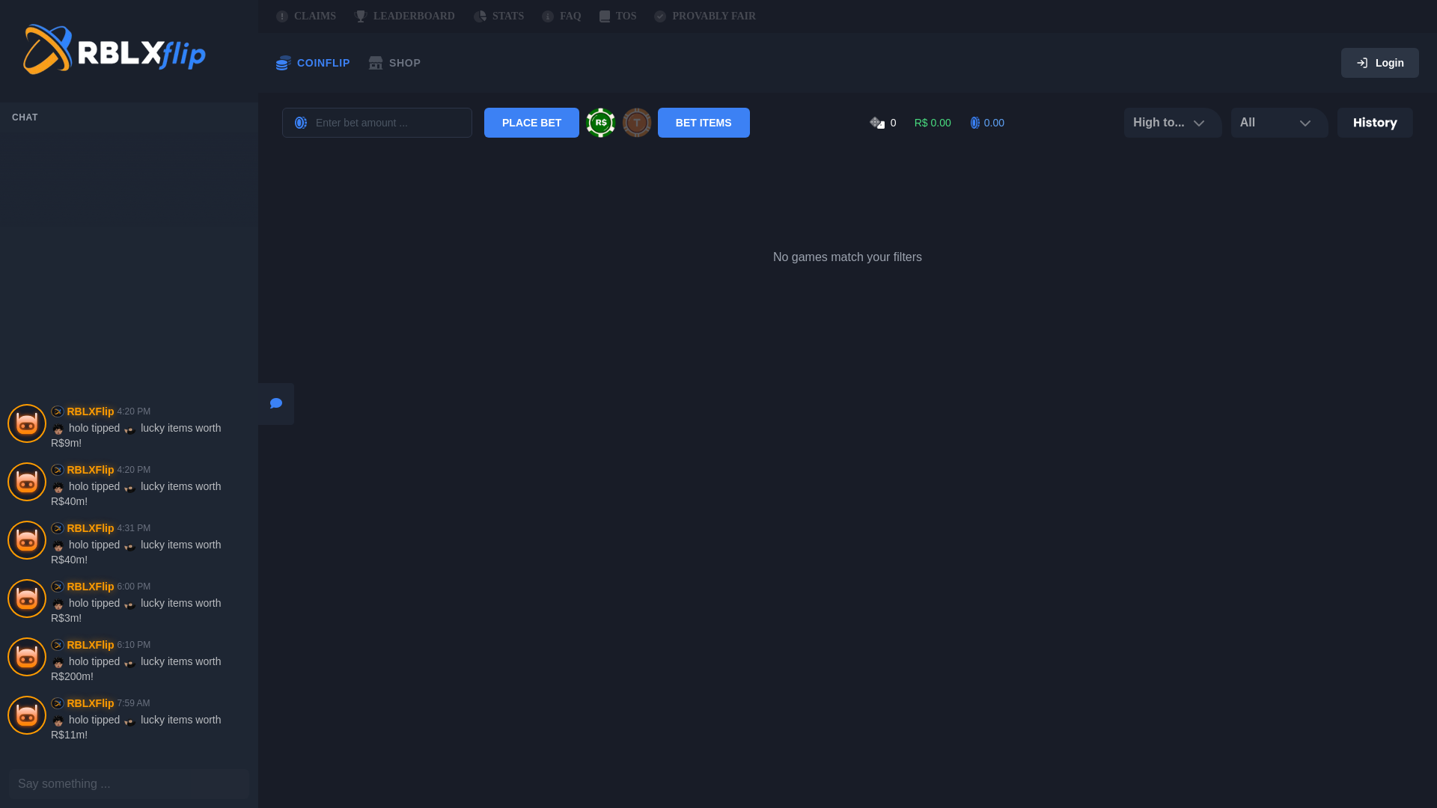The height and width of the screenshot is (808, 1437).
Task: Open the FAQ link
Action: click(561, 16)
